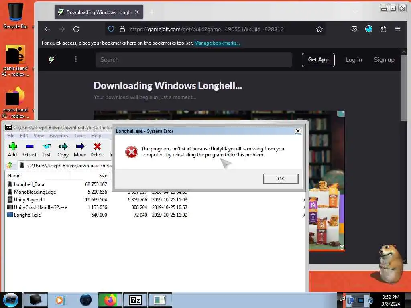Screen dimensions: 411x308
Task: Sort by the Size column header
Action: coord(90,176)
